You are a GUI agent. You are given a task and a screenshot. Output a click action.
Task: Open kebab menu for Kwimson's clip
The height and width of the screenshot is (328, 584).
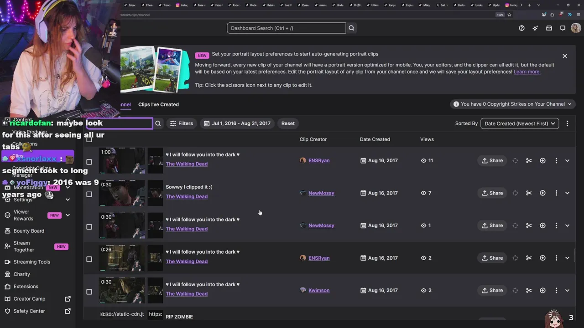click(556, 290)
